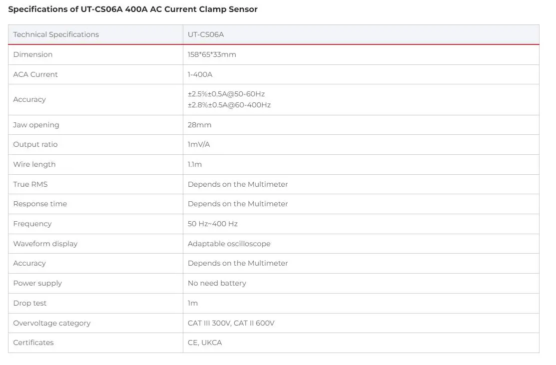The image size is (556, 365).
Task: Click the '1m' drop test value
Action: [192, 304]
